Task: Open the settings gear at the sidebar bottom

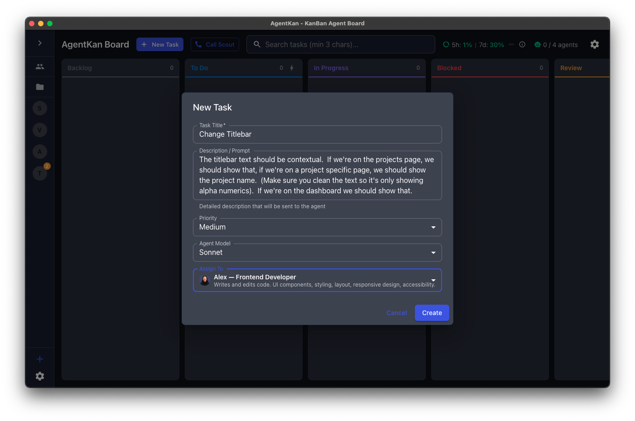Action: click(x=39, y=376)
